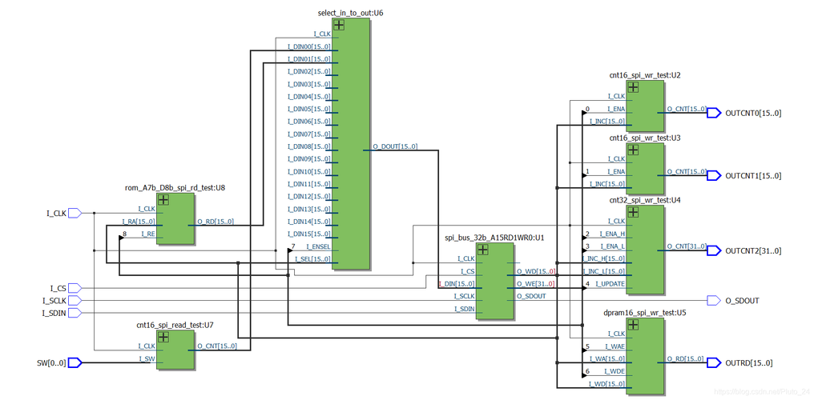Select the I_RE port on U8

148,234
